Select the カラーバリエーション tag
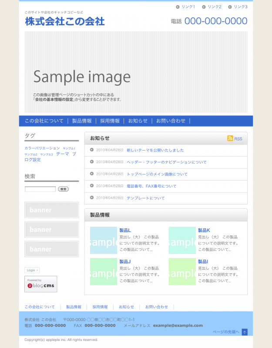The height and width of the screenshot is (348, 272). 42,148
